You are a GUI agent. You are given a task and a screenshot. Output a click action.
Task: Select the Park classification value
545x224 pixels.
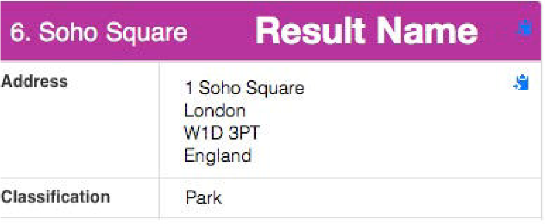point(203,198)
